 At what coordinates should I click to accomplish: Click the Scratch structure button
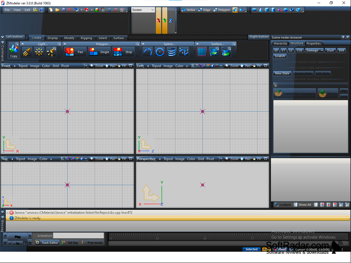[280, 56]
